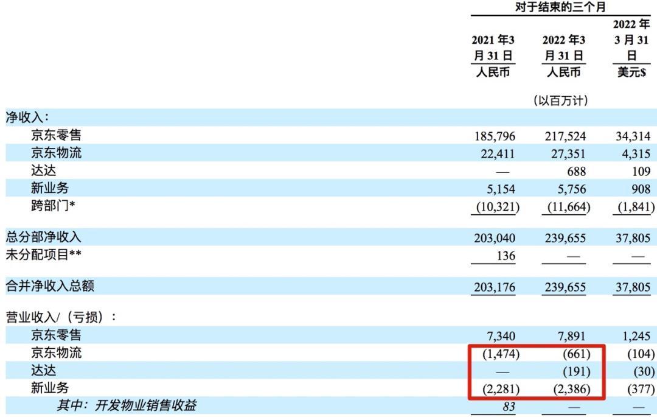Click the 总分部净收入 row label
This screenshot has width=657, height=417.
coord(44,237)
